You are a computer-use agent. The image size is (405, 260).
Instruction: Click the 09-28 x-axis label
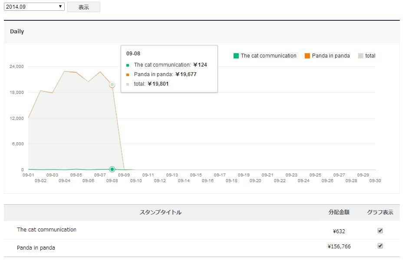tap(351, 181)
